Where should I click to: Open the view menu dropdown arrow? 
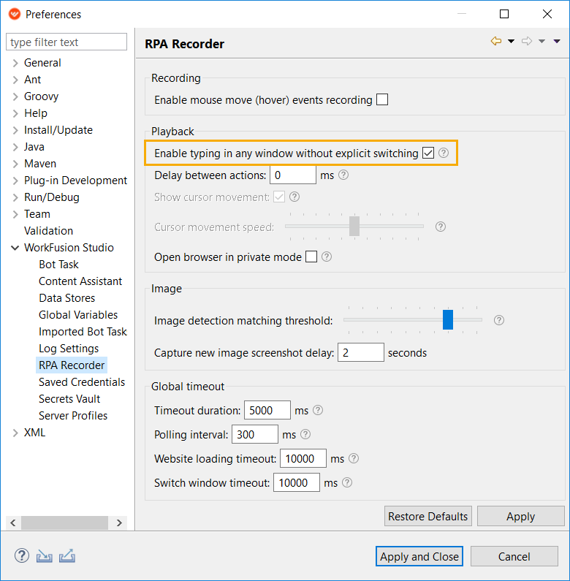(557, 41)
